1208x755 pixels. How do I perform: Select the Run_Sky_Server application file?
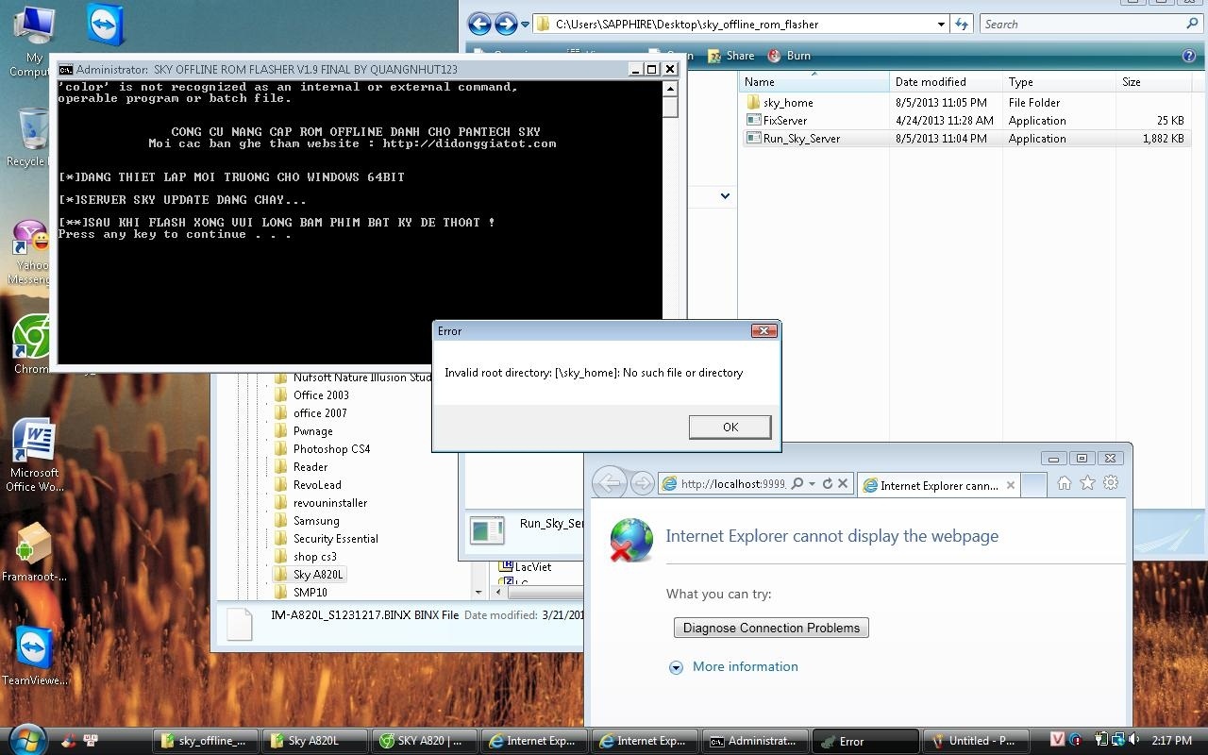tap(801, 139)
